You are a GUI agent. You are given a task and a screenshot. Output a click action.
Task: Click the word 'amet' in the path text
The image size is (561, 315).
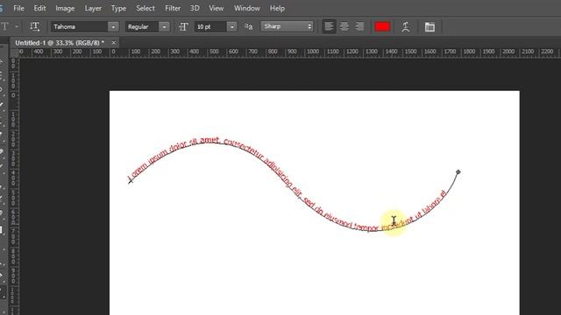point(209,141)
